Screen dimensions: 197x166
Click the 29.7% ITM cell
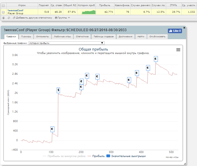pos(174,12)
